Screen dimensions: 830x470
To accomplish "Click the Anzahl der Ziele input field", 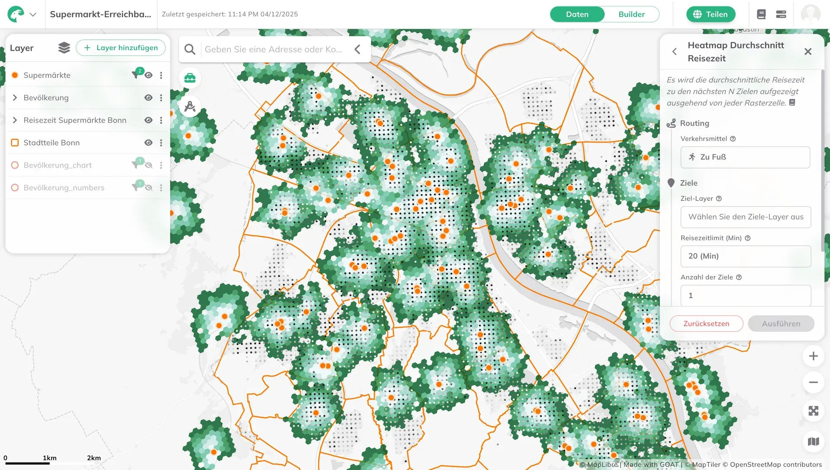I will (745, 295).
